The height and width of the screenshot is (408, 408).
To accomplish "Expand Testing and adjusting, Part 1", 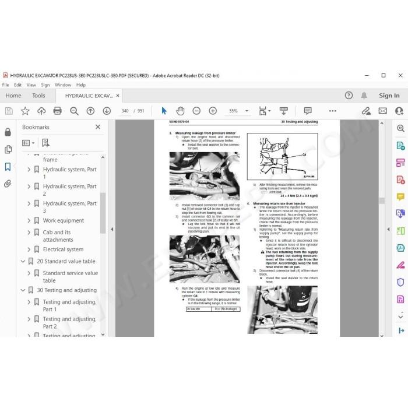I will click(x=29, y=302).
